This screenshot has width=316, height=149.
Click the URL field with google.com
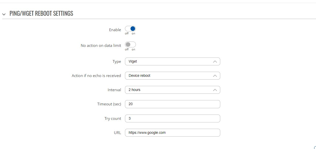[x=172, y=133]
